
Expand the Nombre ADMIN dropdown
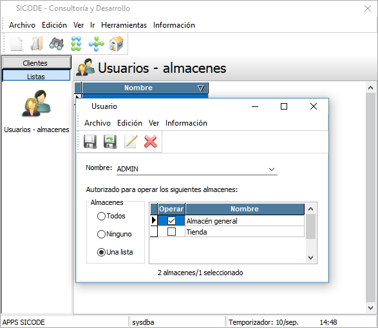pos(272,169)
